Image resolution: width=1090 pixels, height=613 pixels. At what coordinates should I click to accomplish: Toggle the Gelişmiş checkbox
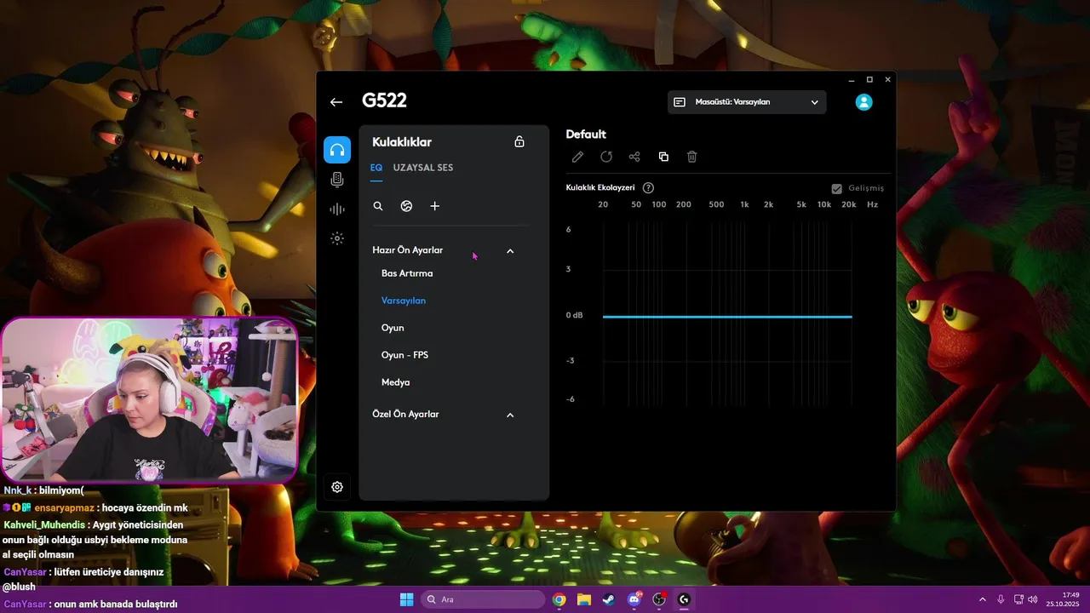(836, 188)
